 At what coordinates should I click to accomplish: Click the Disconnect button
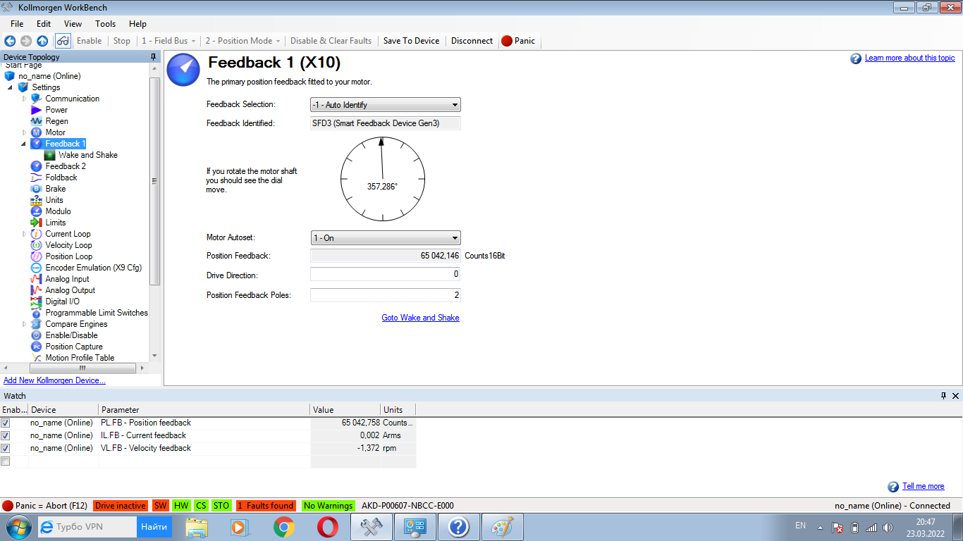click(472, 41)
